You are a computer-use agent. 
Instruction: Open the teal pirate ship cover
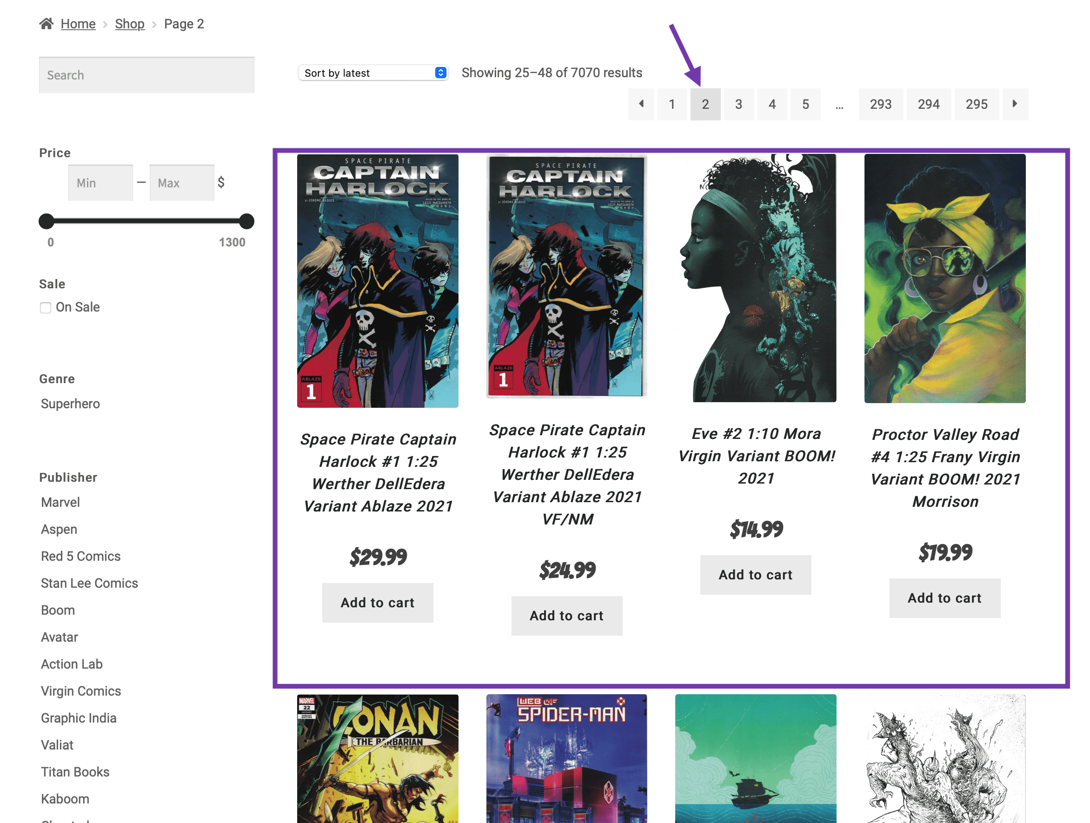[x=756, y=759]
